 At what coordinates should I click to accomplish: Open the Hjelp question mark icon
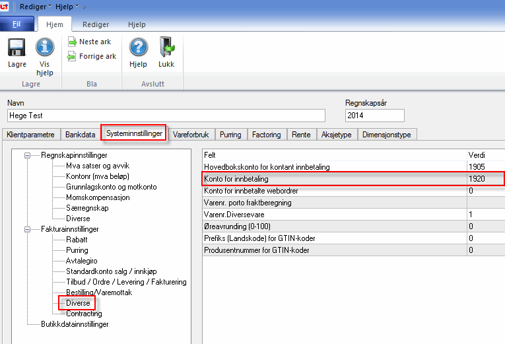pyautogui.click(x=138, y=48)
